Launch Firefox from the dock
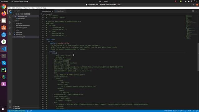The height and width of the screenshot is (112, 199). pos(4,13)
